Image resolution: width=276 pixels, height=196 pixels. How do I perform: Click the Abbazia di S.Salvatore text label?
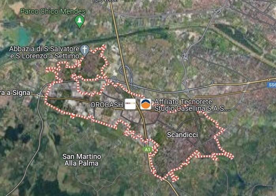coord(44,52)
